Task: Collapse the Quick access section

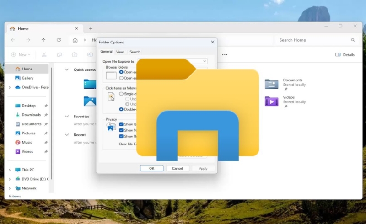Action: pos(67,69)
